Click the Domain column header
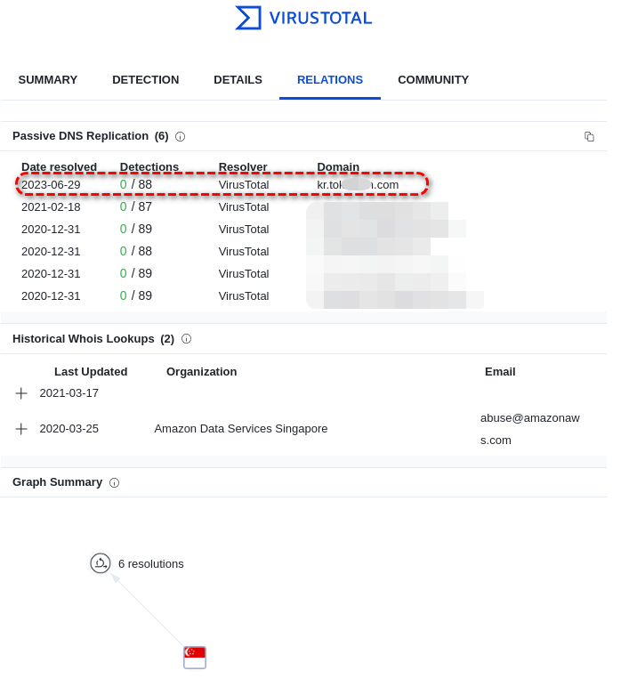This screenshot has height=687, width=637. (x=338, y=167)
